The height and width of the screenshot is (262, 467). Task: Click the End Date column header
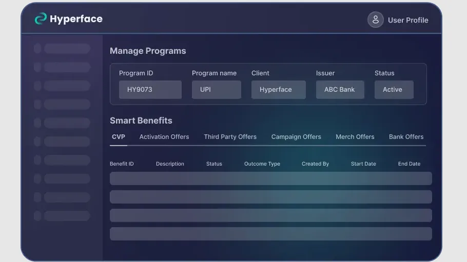409,164
